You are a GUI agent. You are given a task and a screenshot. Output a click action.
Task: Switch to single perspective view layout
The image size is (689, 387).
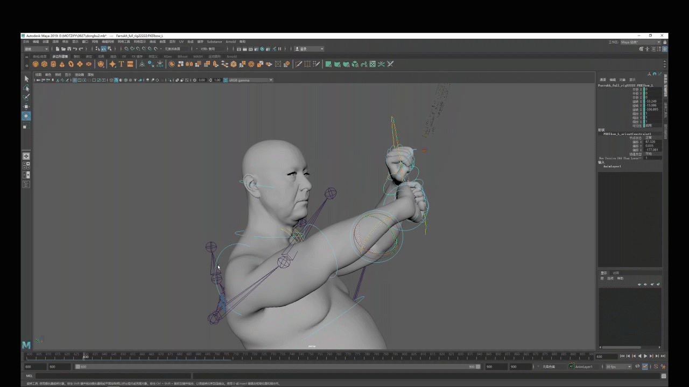tap(26, 156)
